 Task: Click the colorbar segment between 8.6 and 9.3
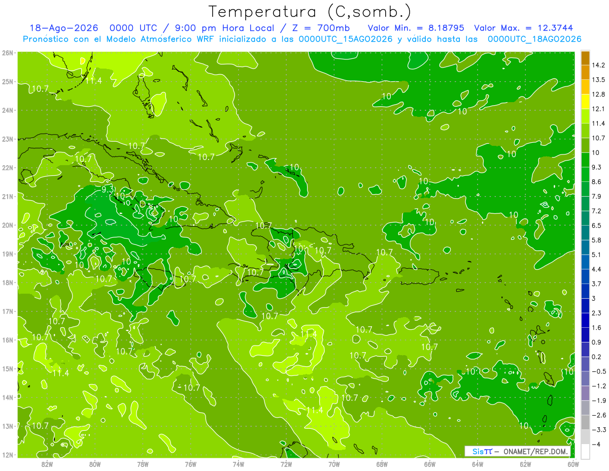coord(585,174)
